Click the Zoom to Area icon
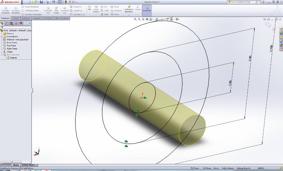The height and width of the screenshot is (171, 283). [x=139, y=19]
